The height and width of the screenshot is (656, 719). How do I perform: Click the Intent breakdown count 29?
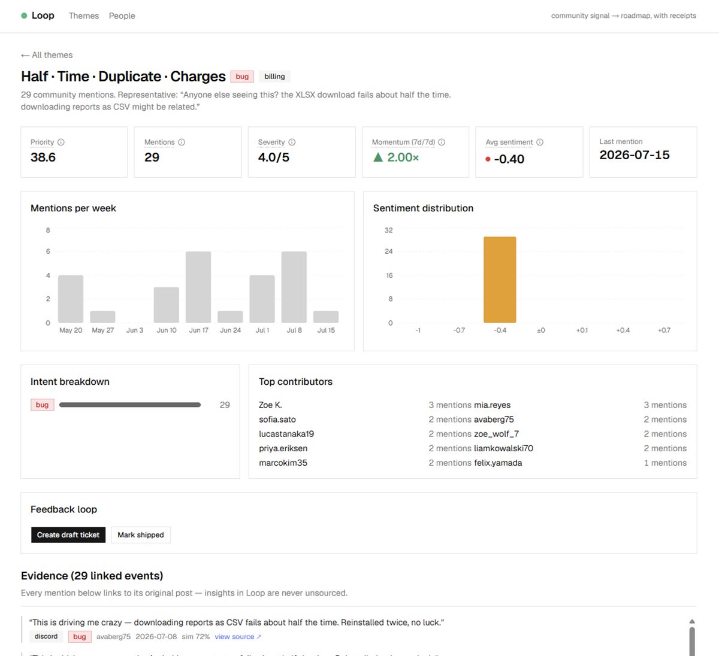click(x=225, y=405)
